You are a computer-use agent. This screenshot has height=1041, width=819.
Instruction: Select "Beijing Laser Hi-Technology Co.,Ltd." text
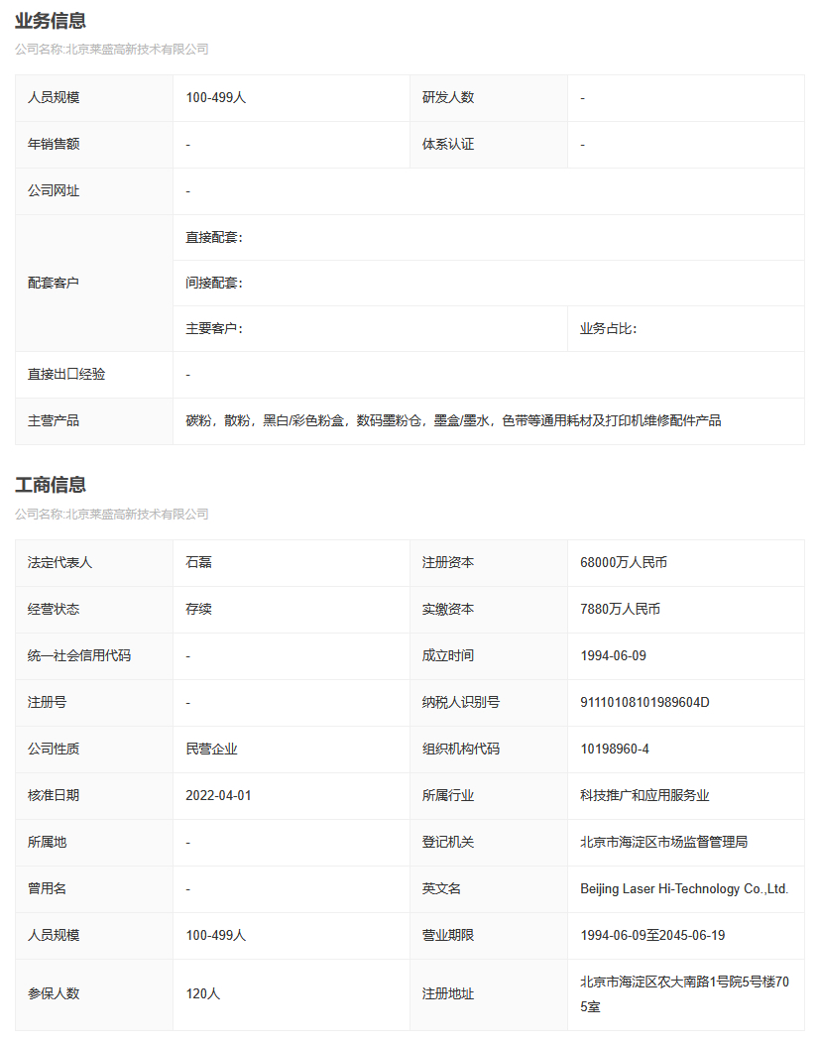pyautogui.click(x=684, y=889)
